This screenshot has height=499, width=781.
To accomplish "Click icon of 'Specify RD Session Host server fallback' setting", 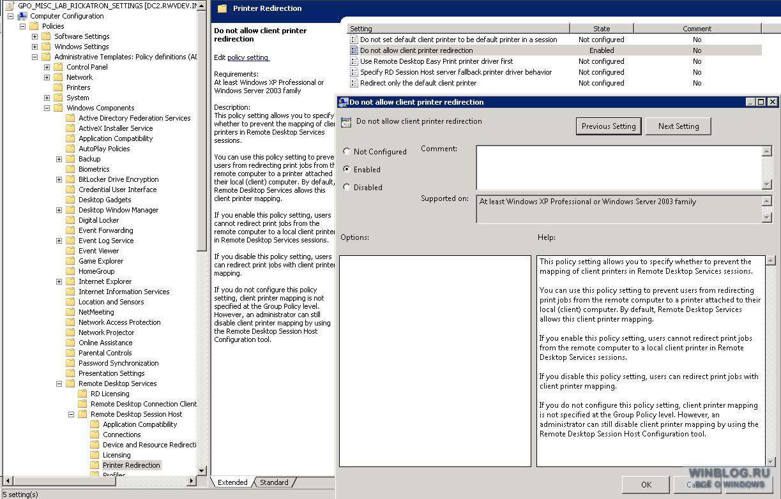I will point(354,72).
